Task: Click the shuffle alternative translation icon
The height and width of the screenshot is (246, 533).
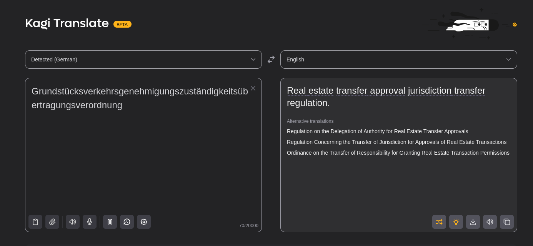Action: tap(439, 222)
